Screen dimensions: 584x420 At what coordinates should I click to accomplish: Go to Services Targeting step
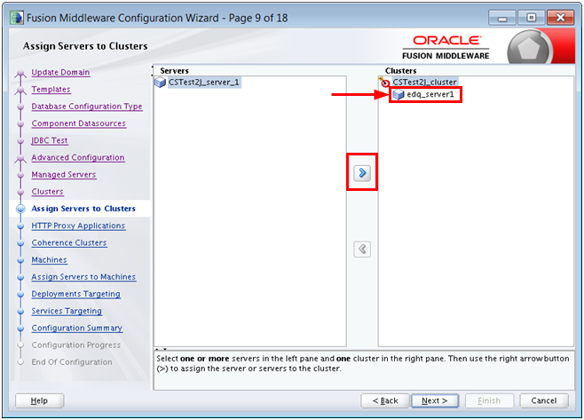(67, 311)
